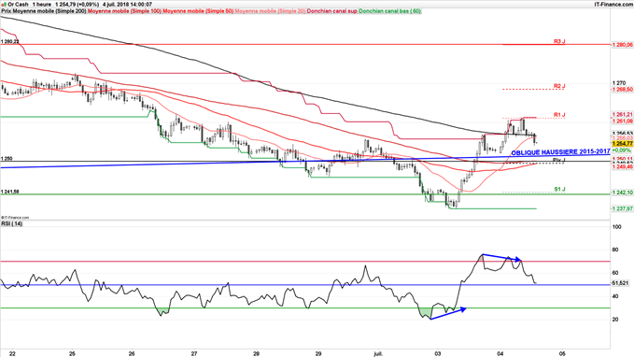
Task: Click the chart icon beside Or Cash
Action: click(x=4, y=4)
